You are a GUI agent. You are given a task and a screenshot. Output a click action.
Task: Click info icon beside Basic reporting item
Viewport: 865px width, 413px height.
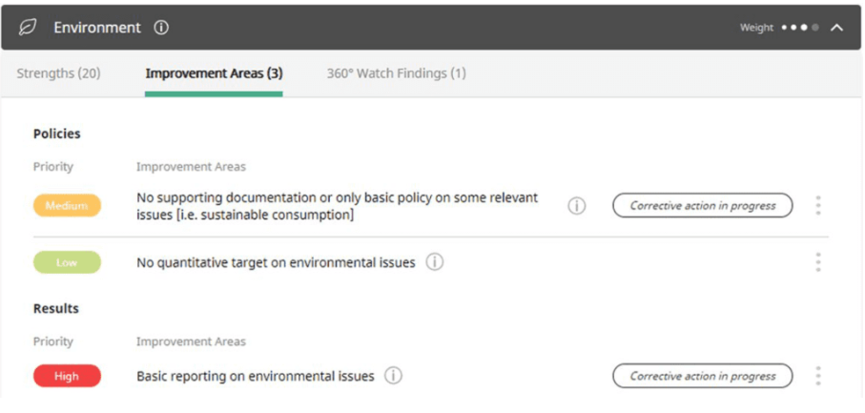coord(393,376)
